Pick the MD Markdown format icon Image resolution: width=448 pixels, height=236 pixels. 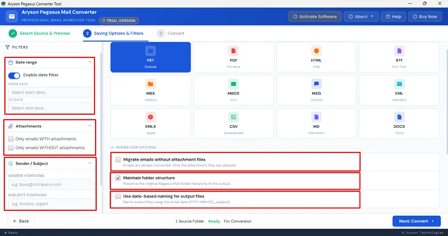point(316,117)
